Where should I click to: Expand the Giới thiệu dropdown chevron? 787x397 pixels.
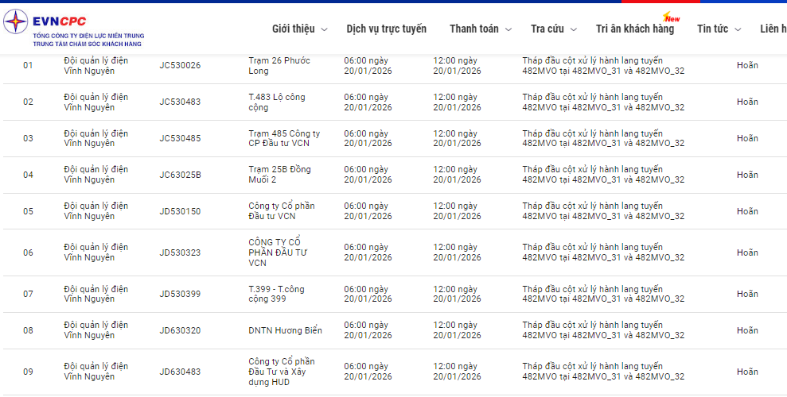pos(324,30)
